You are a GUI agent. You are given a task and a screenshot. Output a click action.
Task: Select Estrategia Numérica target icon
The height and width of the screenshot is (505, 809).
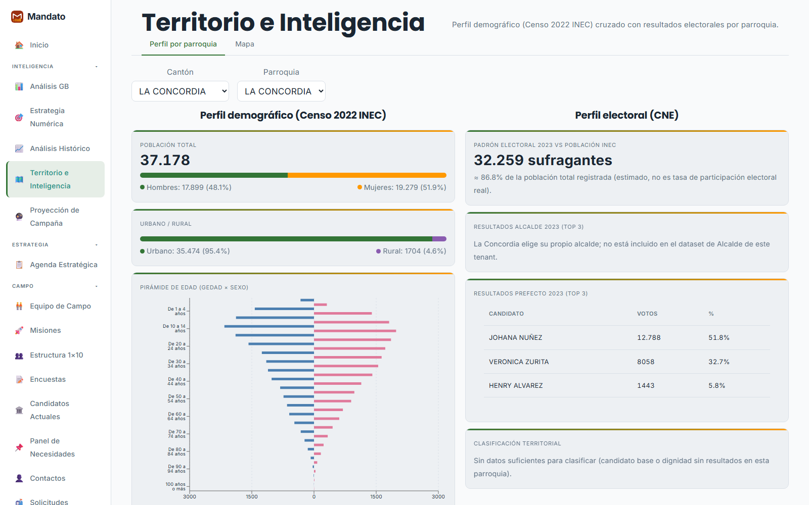click(x=19, y=117)
